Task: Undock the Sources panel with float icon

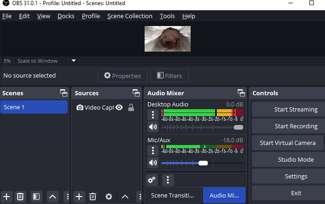Action: pos(136,93)
